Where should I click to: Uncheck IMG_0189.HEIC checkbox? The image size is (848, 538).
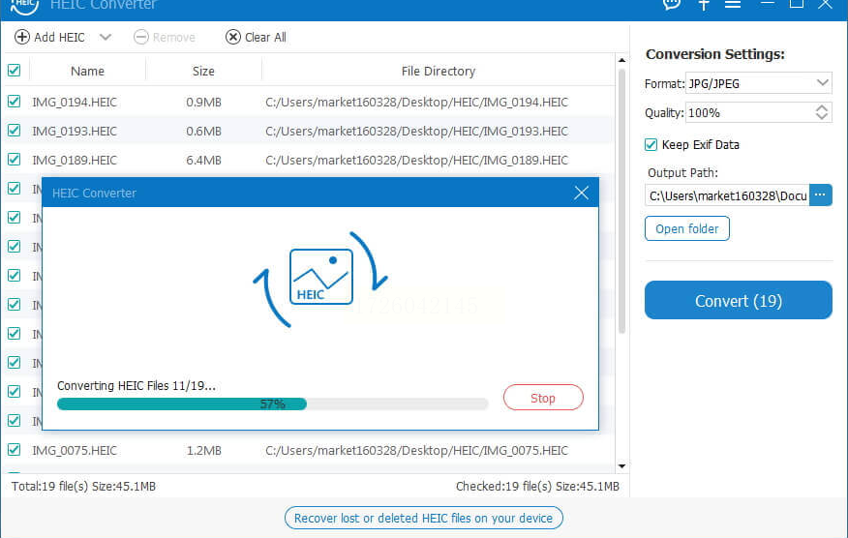pyautogui.click(x=15, y=160)
